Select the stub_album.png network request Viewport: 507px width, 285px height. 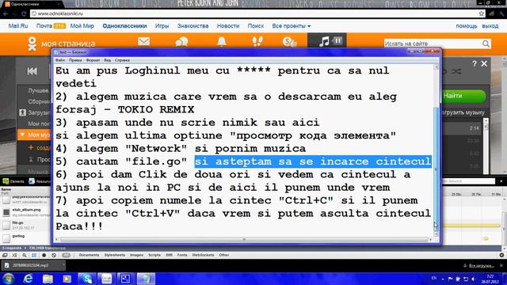click(x=26, y=212)
